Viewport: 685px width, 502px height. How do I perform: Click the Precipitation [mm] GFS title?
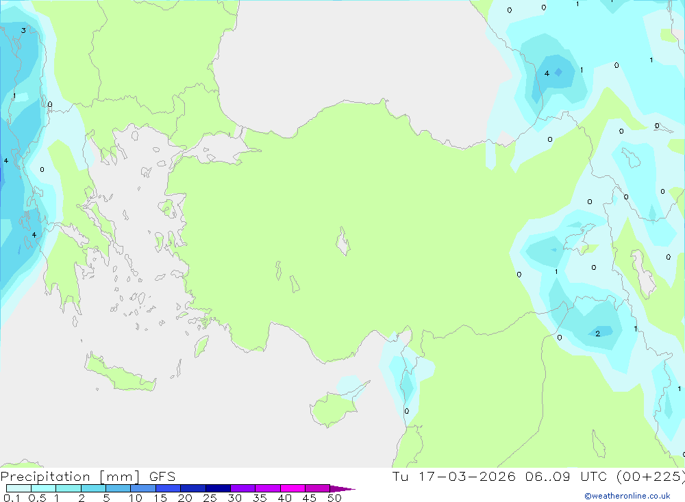pyautogui.click(x=88, y=477)
